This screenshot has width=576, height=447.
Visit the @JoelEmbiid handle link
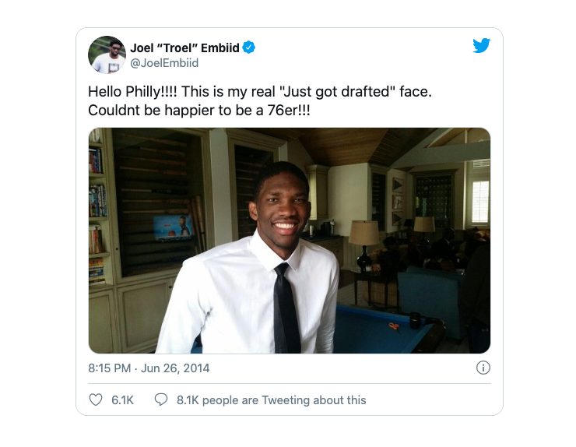[x=164, y=63]
